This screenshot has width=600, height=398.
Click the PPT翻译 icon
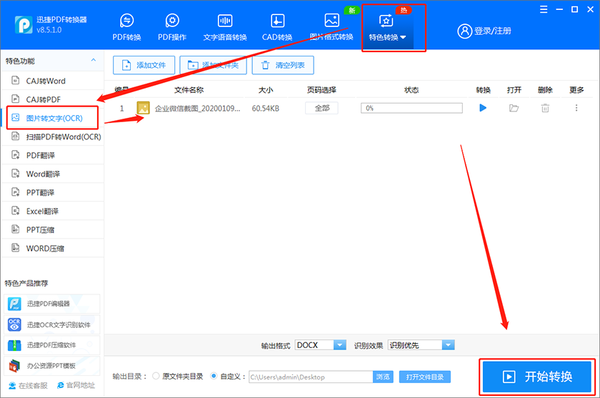(15, 192)
